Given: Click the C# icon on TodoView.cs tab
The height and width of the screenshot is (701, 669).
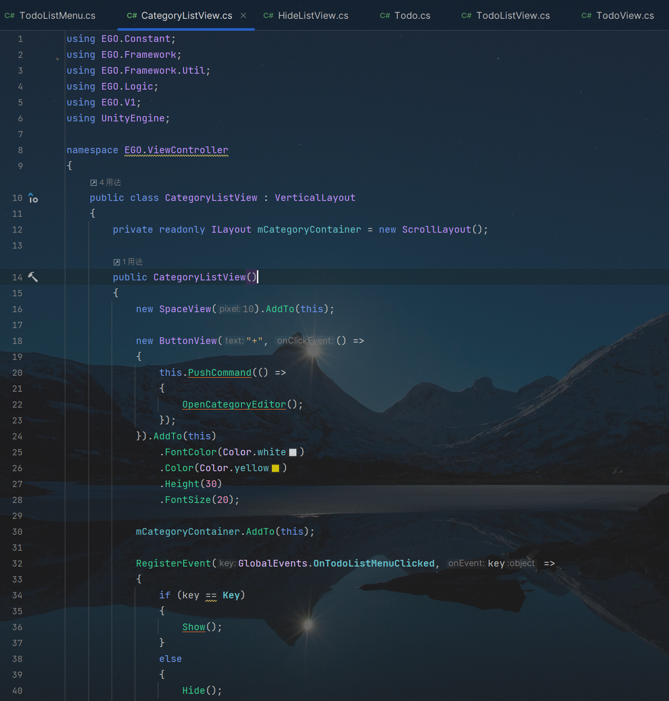Looking at the screenshot, I should [x=587, y=15].
